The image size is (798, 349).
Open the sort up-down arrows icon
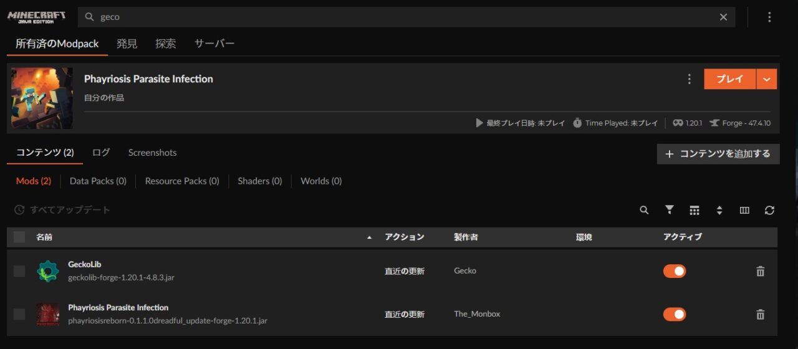click(719, 211)
